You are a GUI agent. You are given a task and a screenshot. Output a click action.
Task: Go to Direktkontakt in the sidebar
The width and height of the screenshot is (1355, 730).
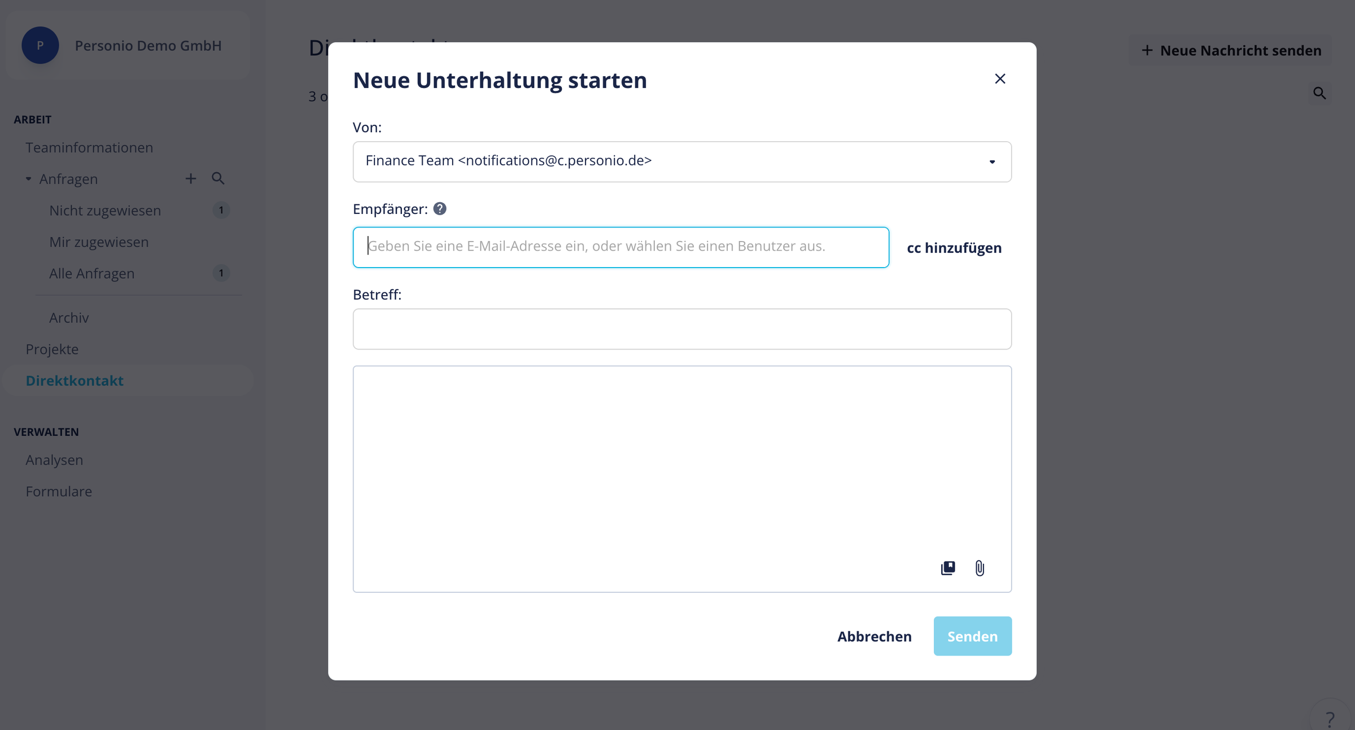75,381
